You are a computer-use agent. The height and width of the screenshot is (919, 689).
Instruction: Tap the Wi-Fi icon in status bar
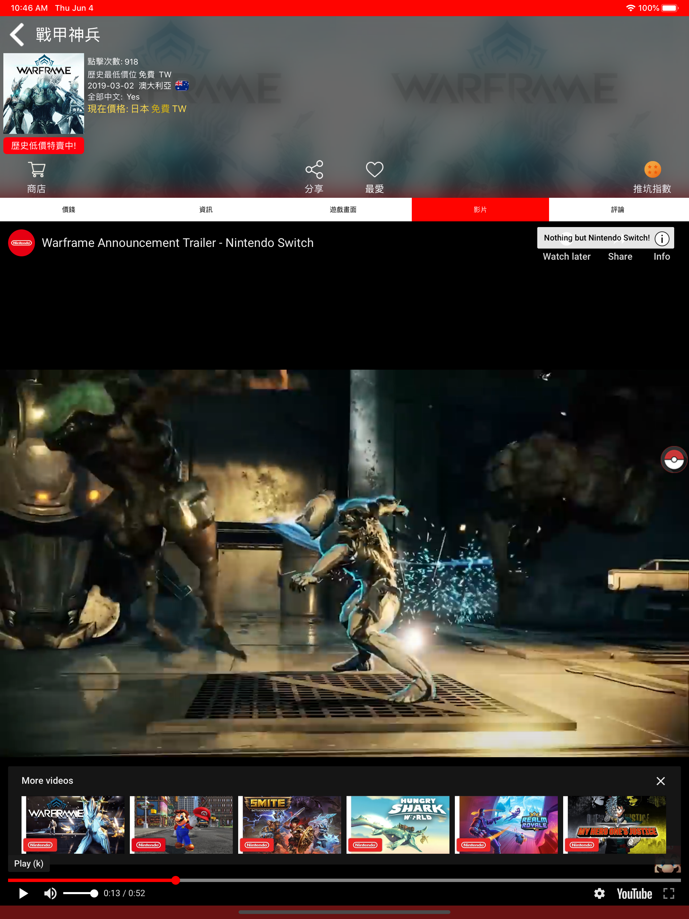630,8
